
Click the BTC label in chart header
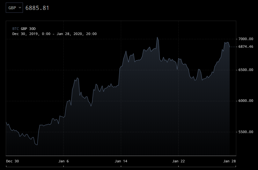pos(15,29)
